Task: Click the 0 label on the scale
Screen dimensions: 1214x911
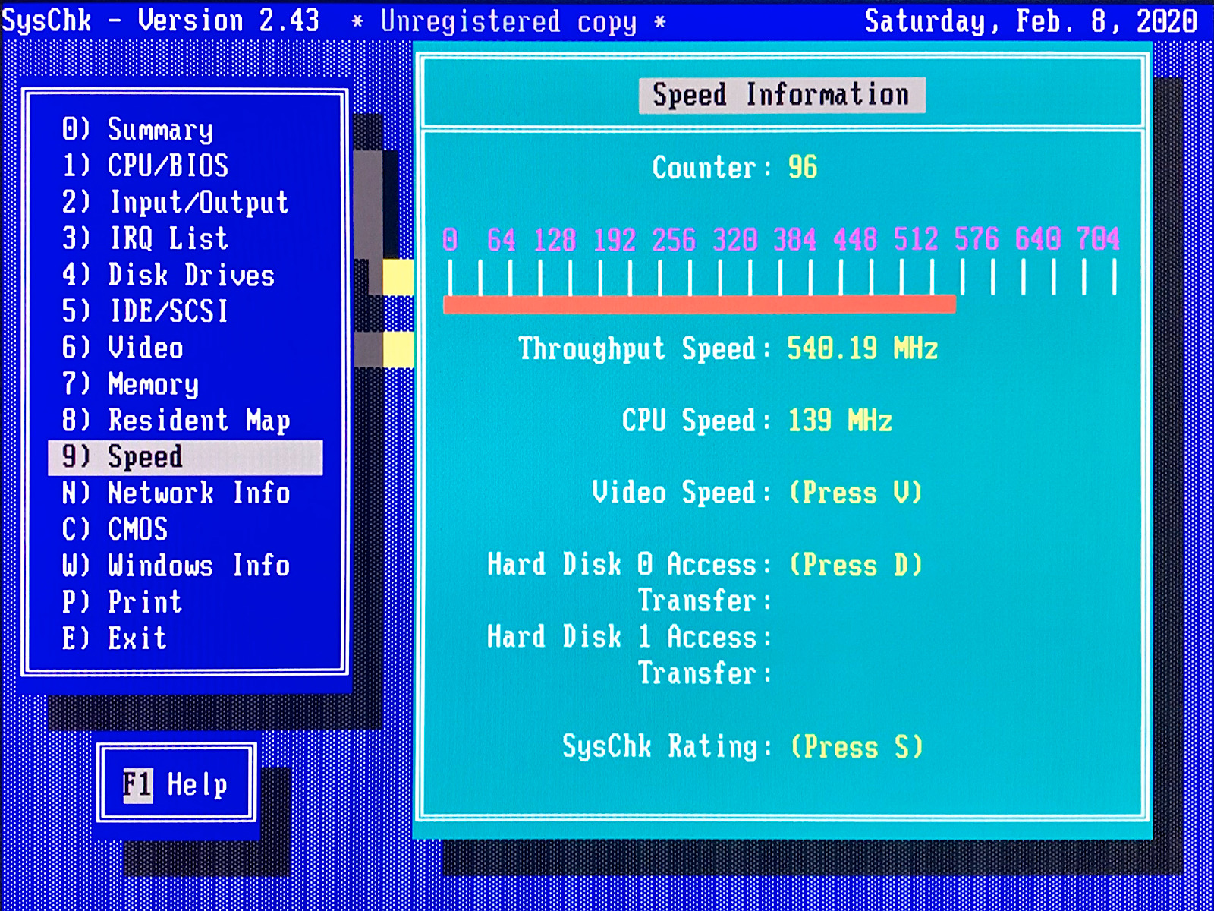Action: point(450,240)
